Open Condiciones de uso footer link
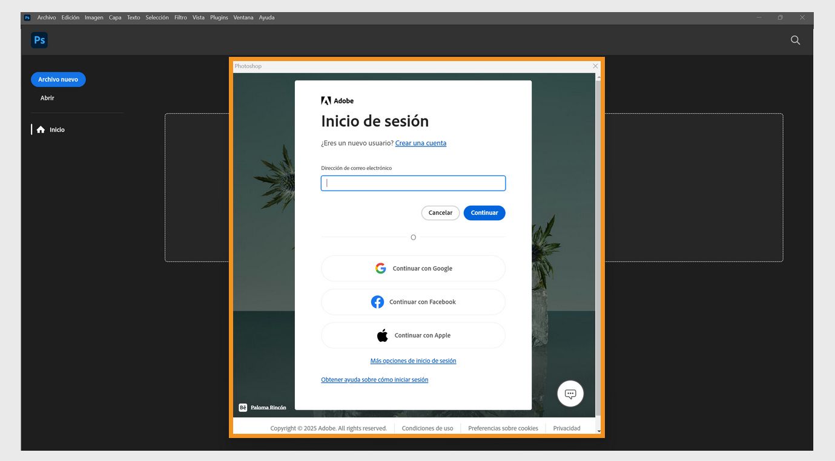 click(x=427, y=428)
